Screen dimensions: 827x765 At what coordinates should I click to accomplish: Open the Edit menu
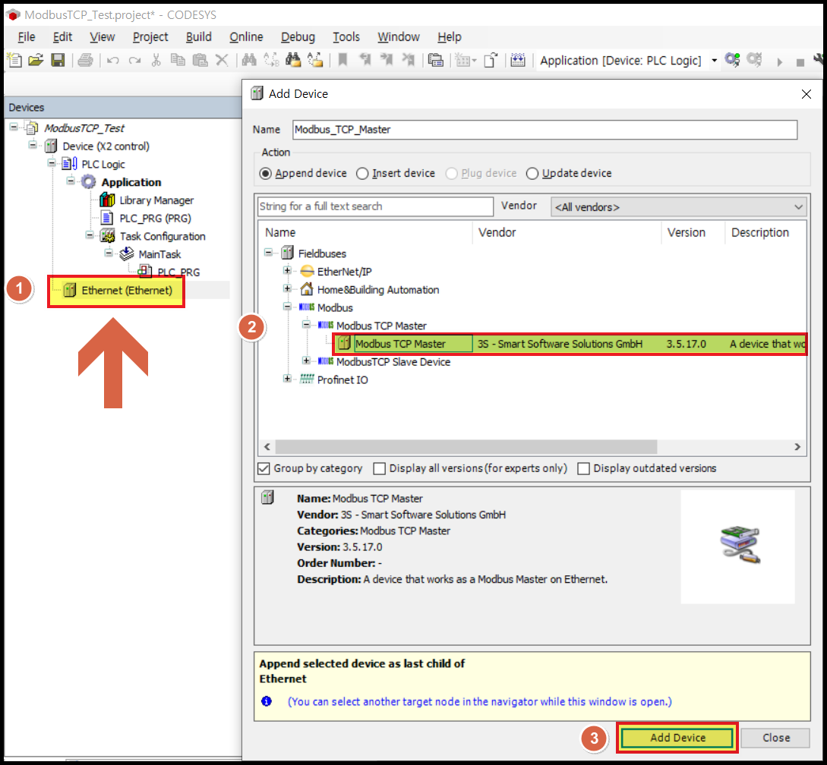click(62, 37)
